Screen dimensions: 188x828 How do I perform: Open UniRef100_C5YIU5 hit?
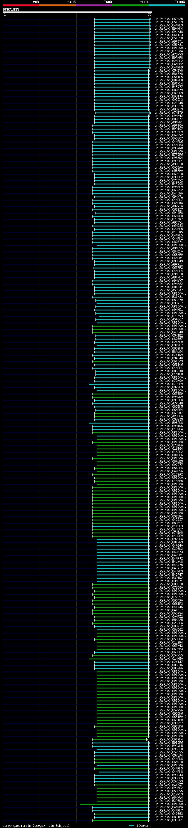point(169,77)
